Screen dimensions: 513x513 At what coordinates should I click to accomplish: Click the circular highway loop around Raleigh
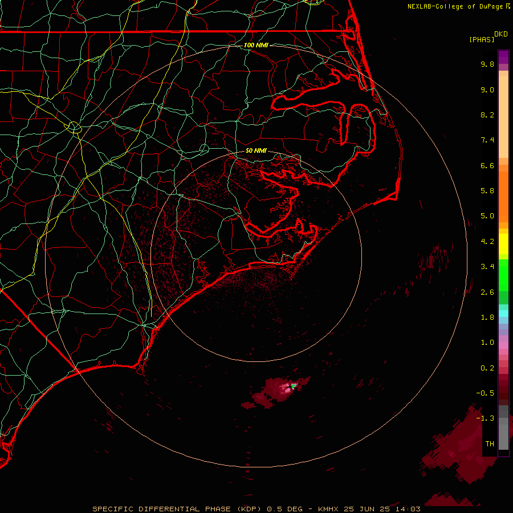(74, 127)
